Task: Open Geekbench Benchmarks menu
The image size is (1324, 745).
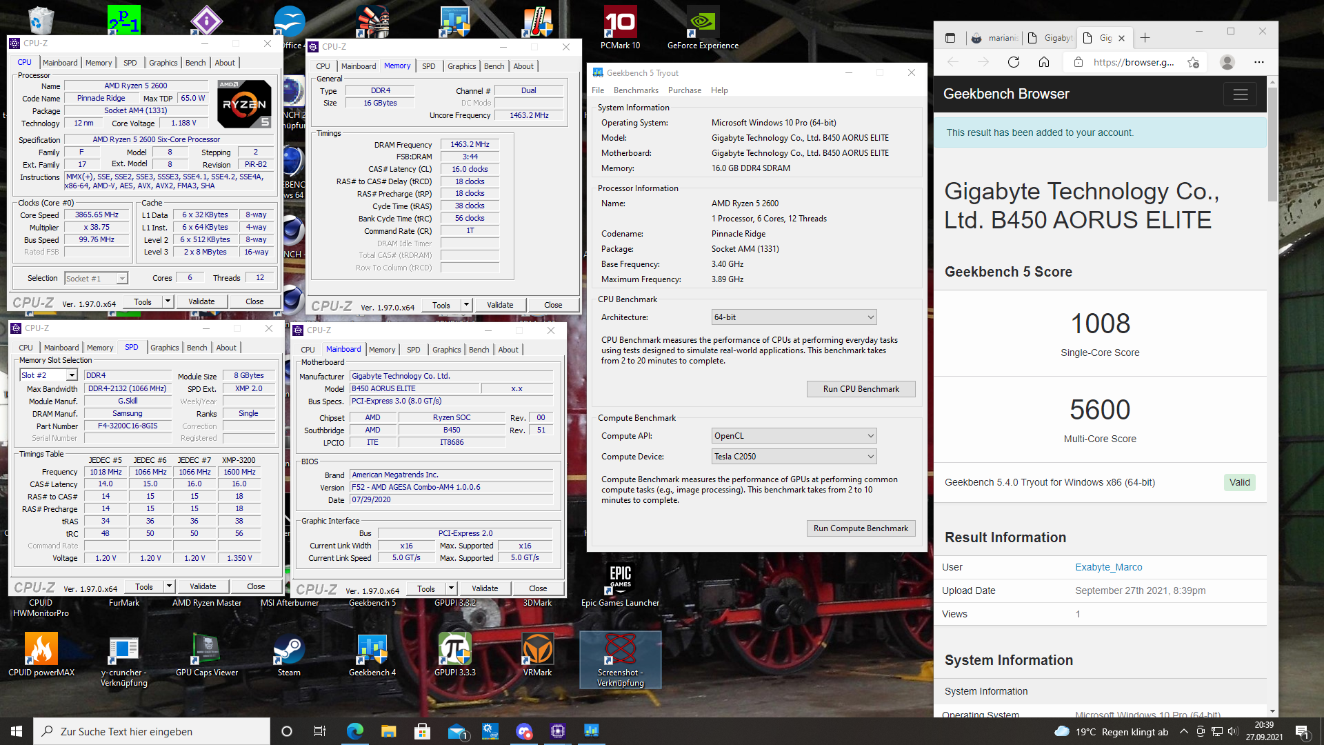Action: point(636,90)
